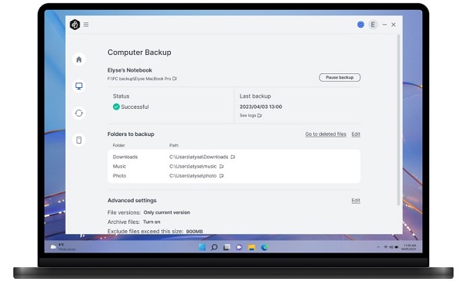This screenshot has height=281, width=464.
Task: Click the last backup time 2023/04/03 13:00
Action: pyautogui.click(x=261, y=107)
